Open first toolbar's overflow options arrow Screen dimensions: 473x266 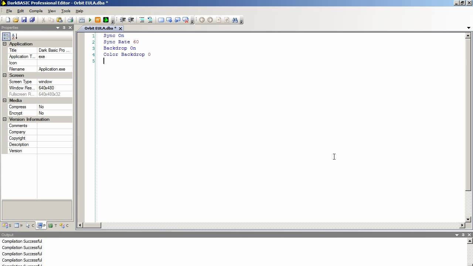(113, 22)
